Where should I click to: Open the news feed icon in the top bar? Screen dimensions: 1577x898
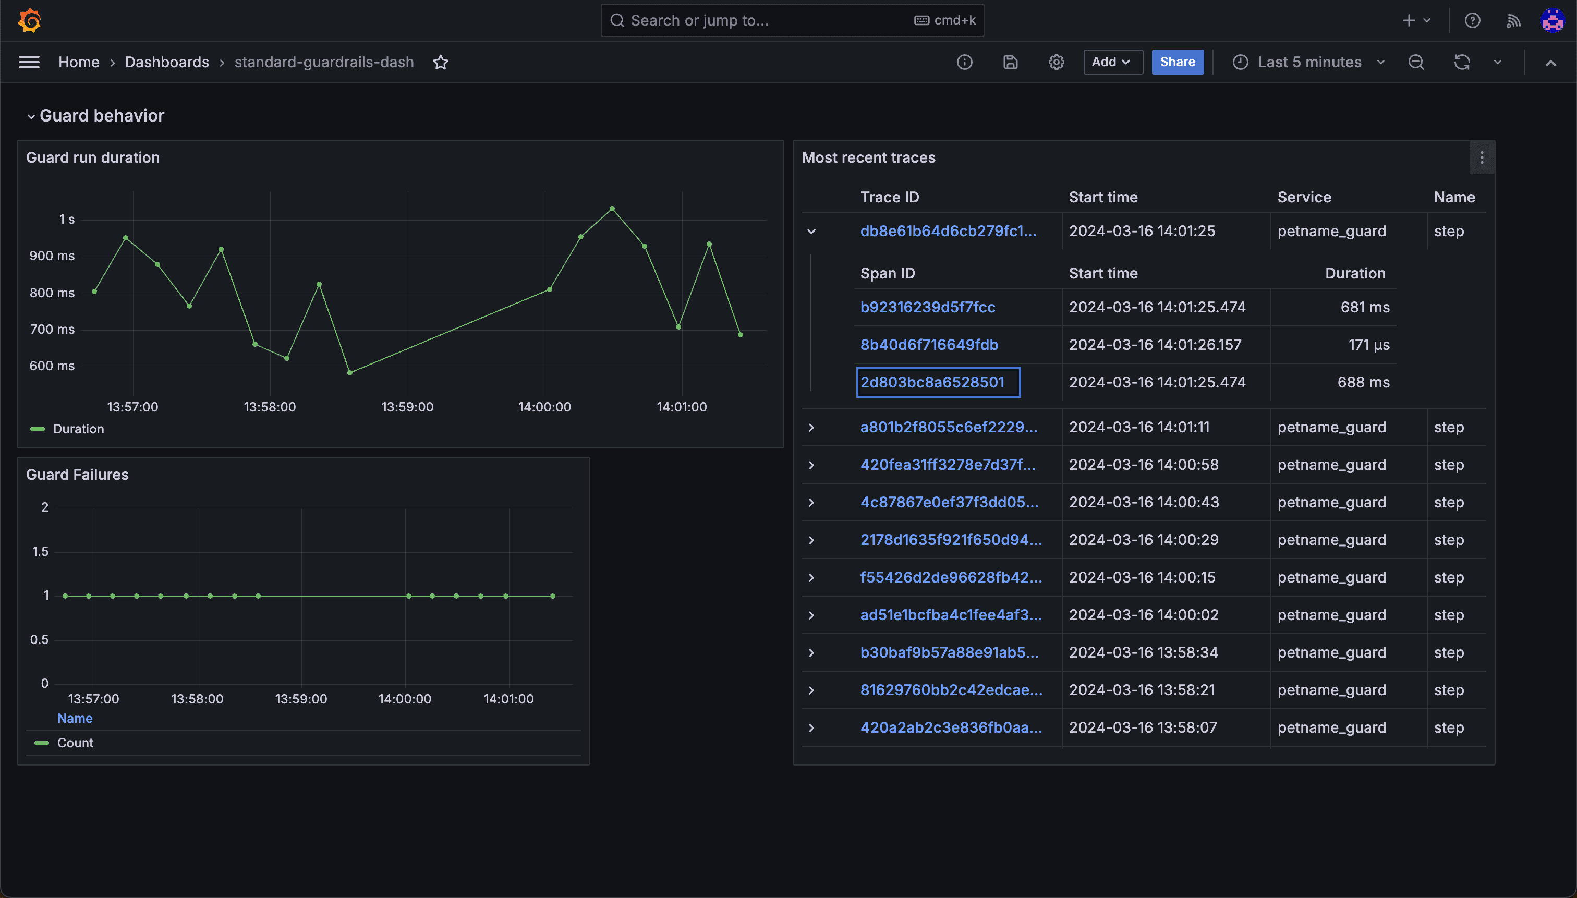[x=1513, y=20]
